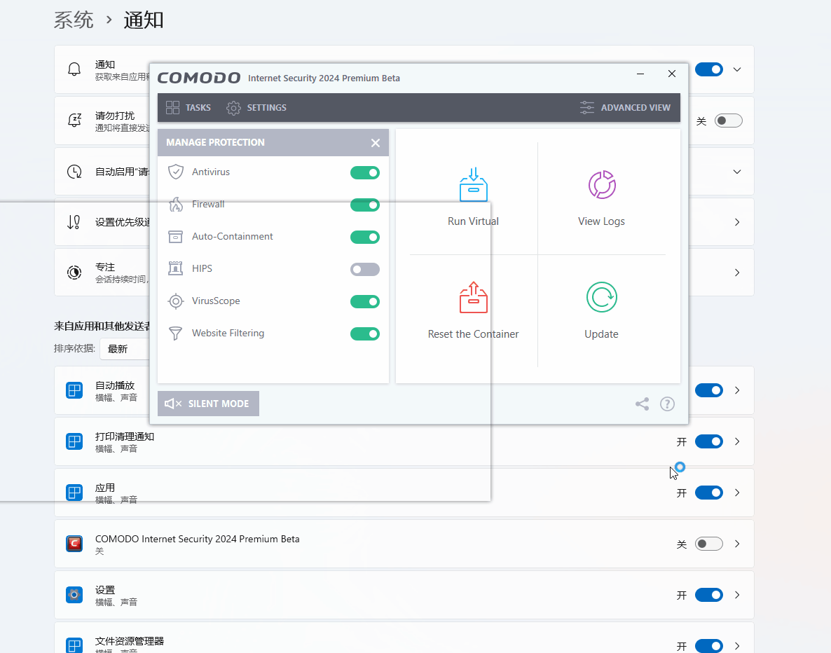This screenshot has width=831, height=653.
Task: Click the share icon in COMODO footer
Action: (642, 404)
